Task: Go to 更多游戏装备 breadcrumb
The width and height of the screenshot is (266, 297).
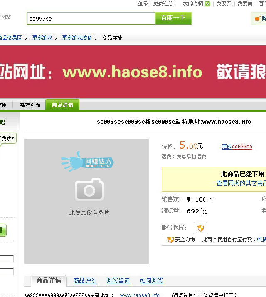Action: click(77, 38)
